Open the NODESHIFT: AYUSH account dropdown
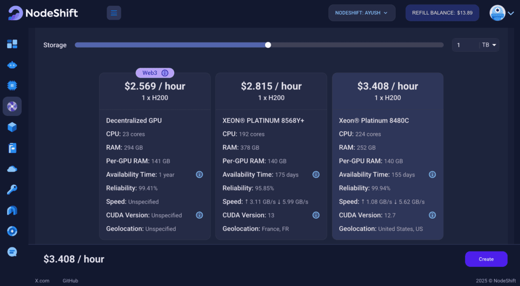 362,13
